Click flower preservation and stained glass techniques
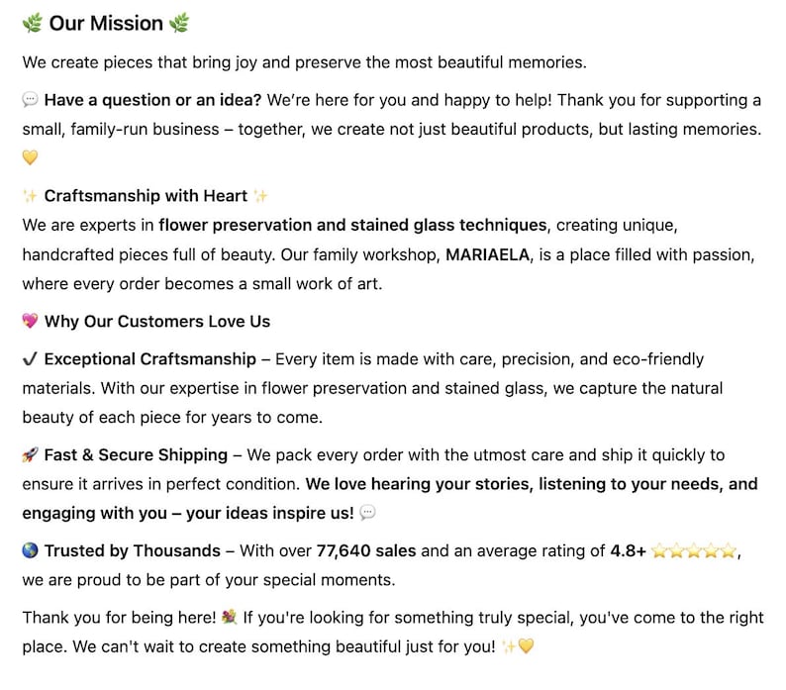This screenshot has width=786, height=690. tap(351, 225)
